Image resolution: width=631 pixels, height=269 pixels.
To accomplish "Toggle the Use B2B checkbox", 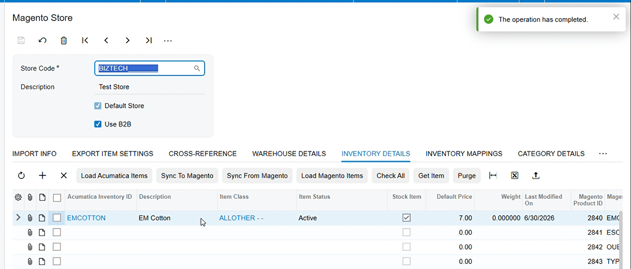I will point(98,124).
